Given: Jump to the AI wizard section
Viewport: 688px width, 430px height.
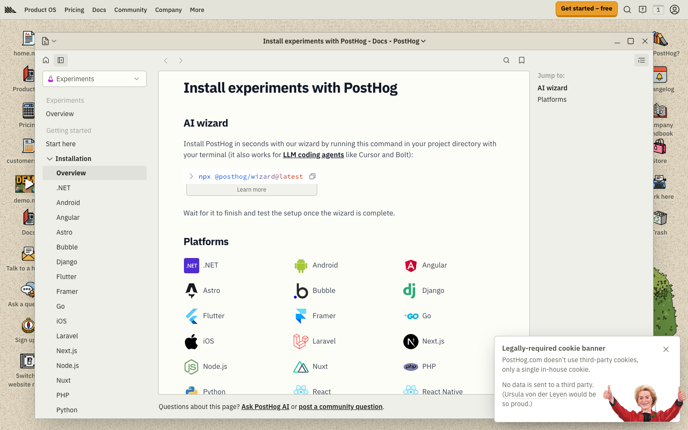Looking at the screenshot, I should coord(552,88).
